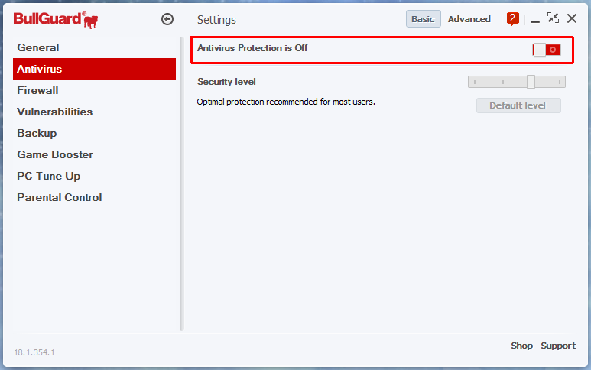Toggle Antivirus Protection on
591x370 pixels.
coord(547,50)
